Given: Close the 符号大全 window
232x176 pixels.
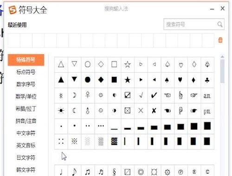Looking at the screenshot, I should pos(223,8).
